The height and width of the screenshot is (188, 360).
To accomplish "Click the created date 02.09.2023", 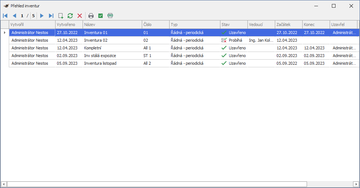I will coord(69,56).
